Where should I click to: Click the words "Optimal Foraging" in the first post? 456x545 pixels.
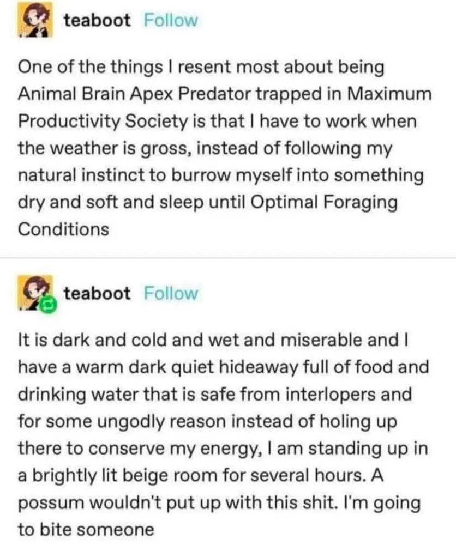(323, 202)
